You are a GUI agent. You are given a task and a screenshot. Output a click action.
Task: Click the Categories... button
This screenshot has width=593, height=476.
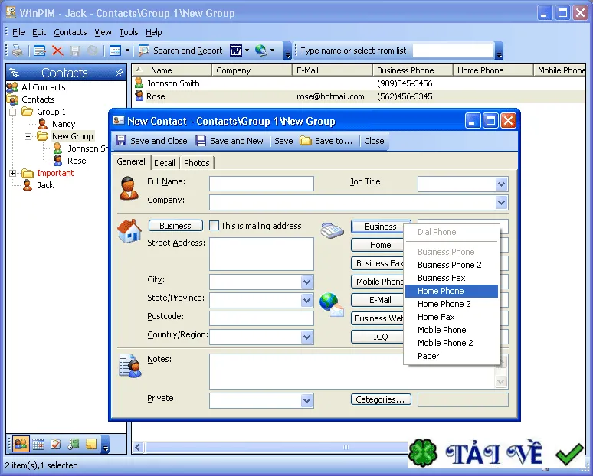(x=381, y=399)
